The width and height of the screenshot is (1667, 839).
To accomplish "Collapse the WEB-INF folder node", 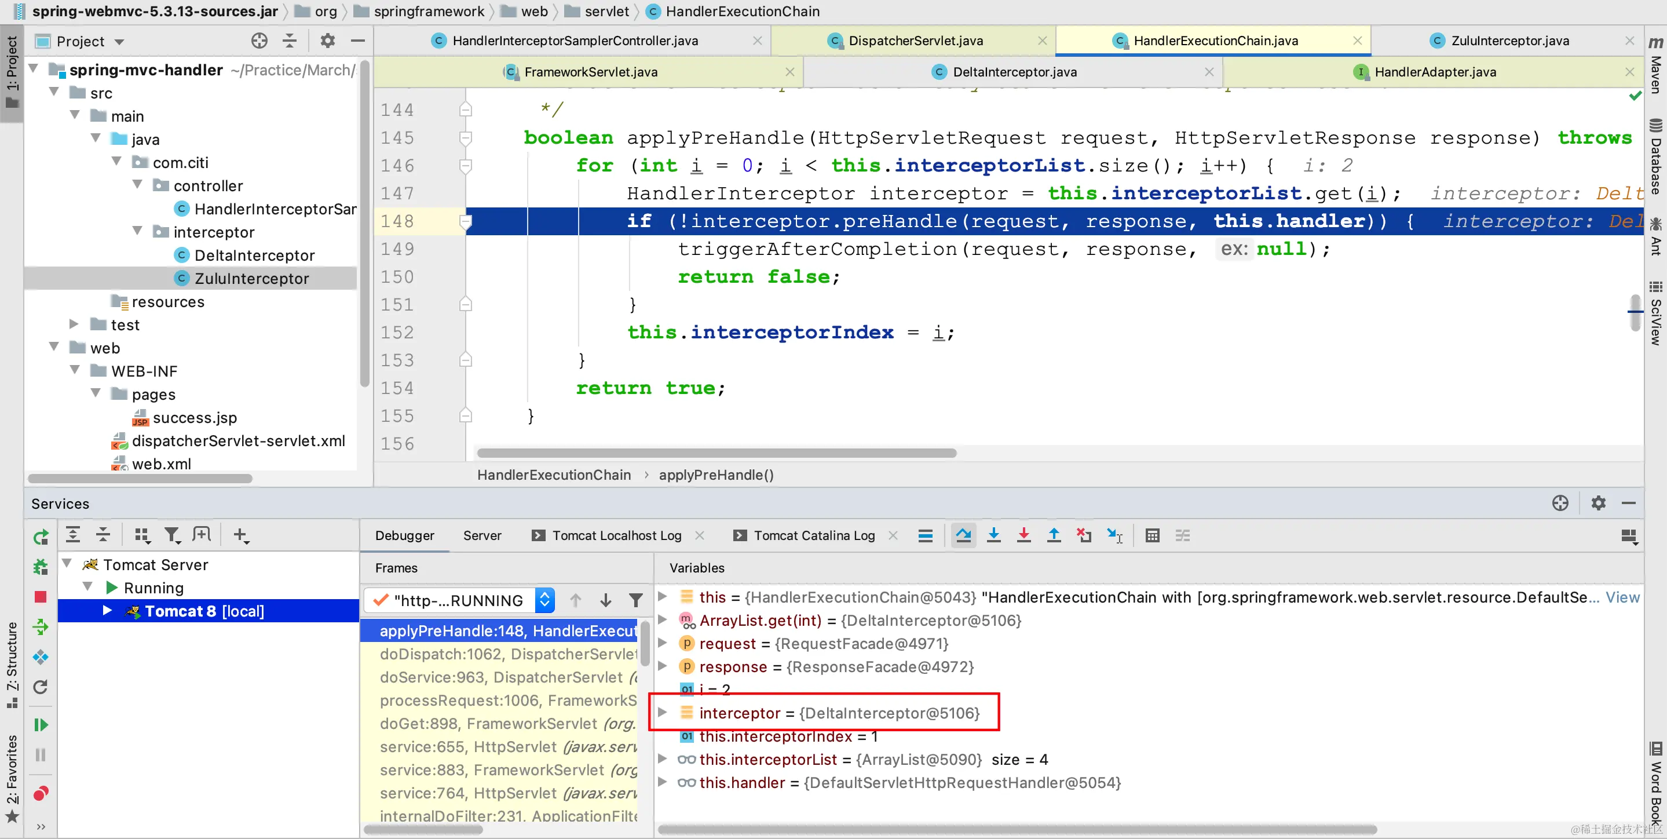I will tap(75, 370).
